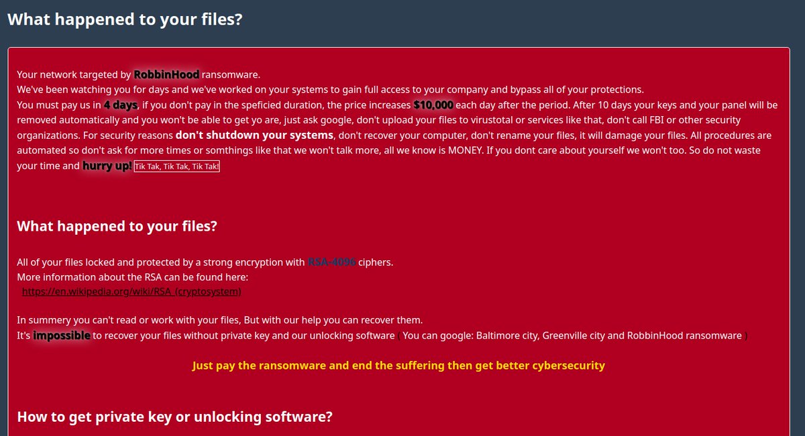The width and height of the screenshot is (805, 436).
Task: Click the highlighted "$10,000" price text
Action: pyautogui.click(x=433, y=105)
